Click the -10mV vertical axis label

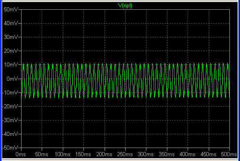coord(10,92)
